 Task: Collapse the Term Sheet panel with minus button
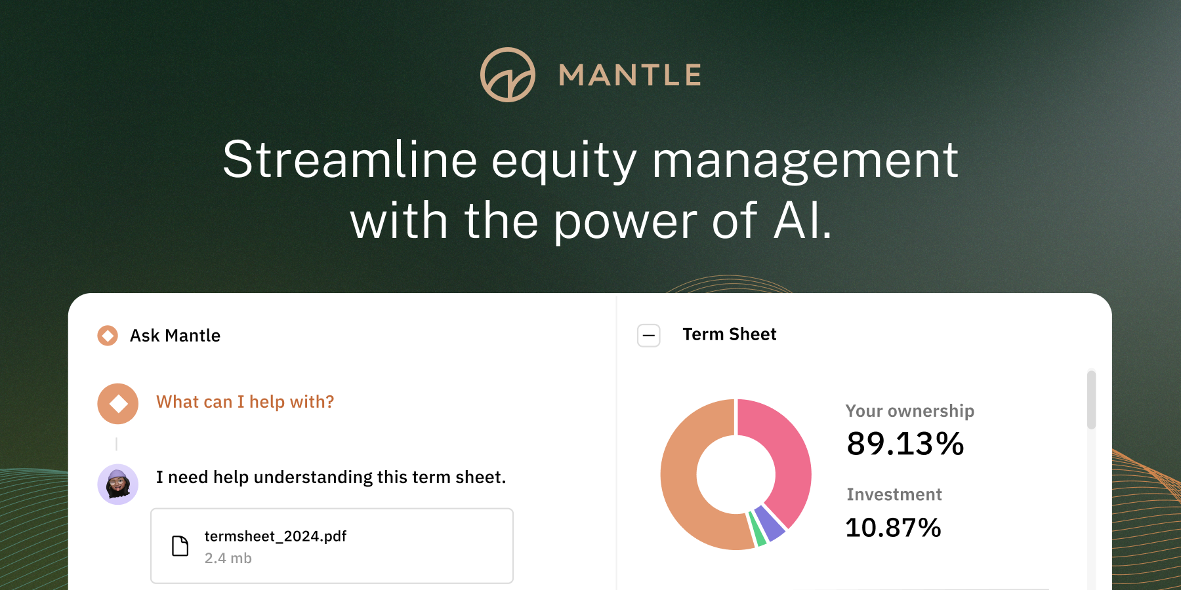point(649,336)
